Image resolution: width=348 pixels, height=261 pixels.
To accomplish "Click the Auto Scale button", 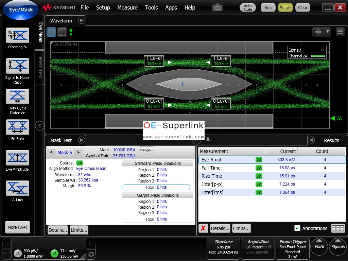I will [248, 7].
